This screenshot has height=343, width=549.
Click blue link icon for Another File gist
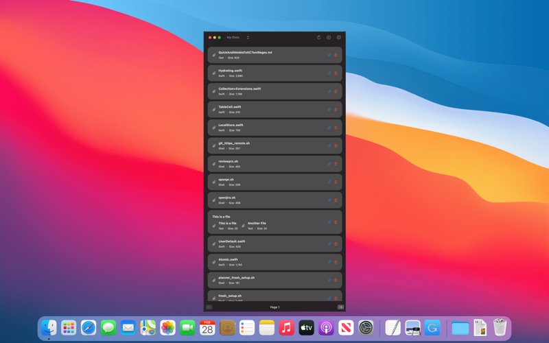coord(329,222)
